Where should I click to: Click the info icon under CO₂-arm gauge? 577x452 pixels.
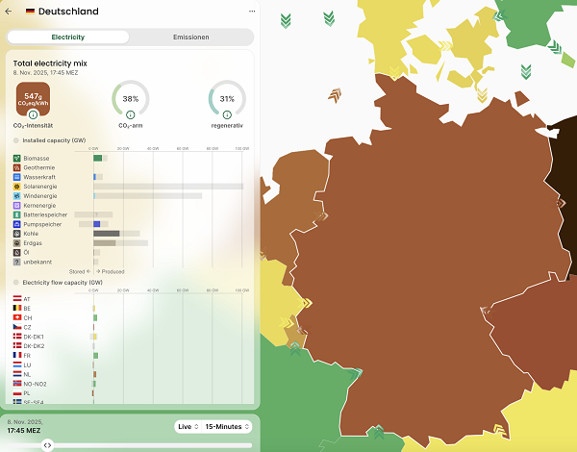(130, 115)
